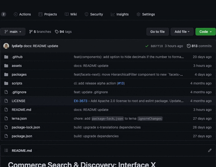The image size is (216, 167).
Task: Click the .github folder icon
Action: point(6,57)
